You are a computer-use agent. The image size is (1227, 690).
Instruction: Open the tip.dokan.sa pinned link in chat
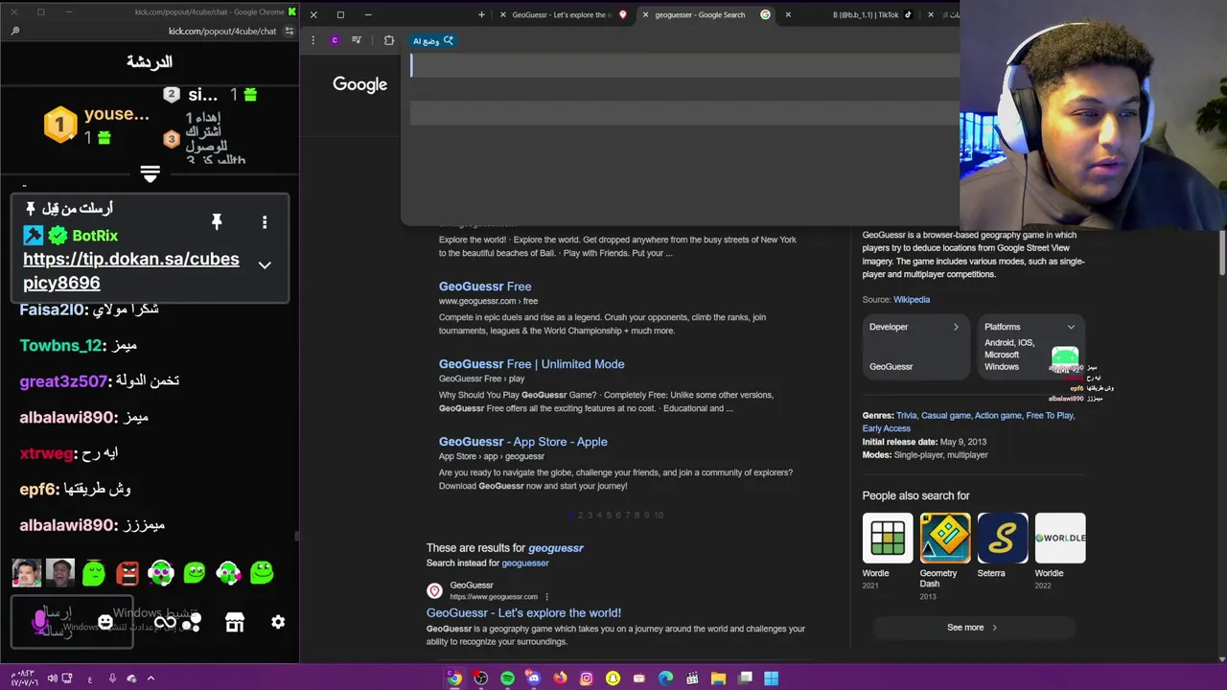[x=131, y=271]
